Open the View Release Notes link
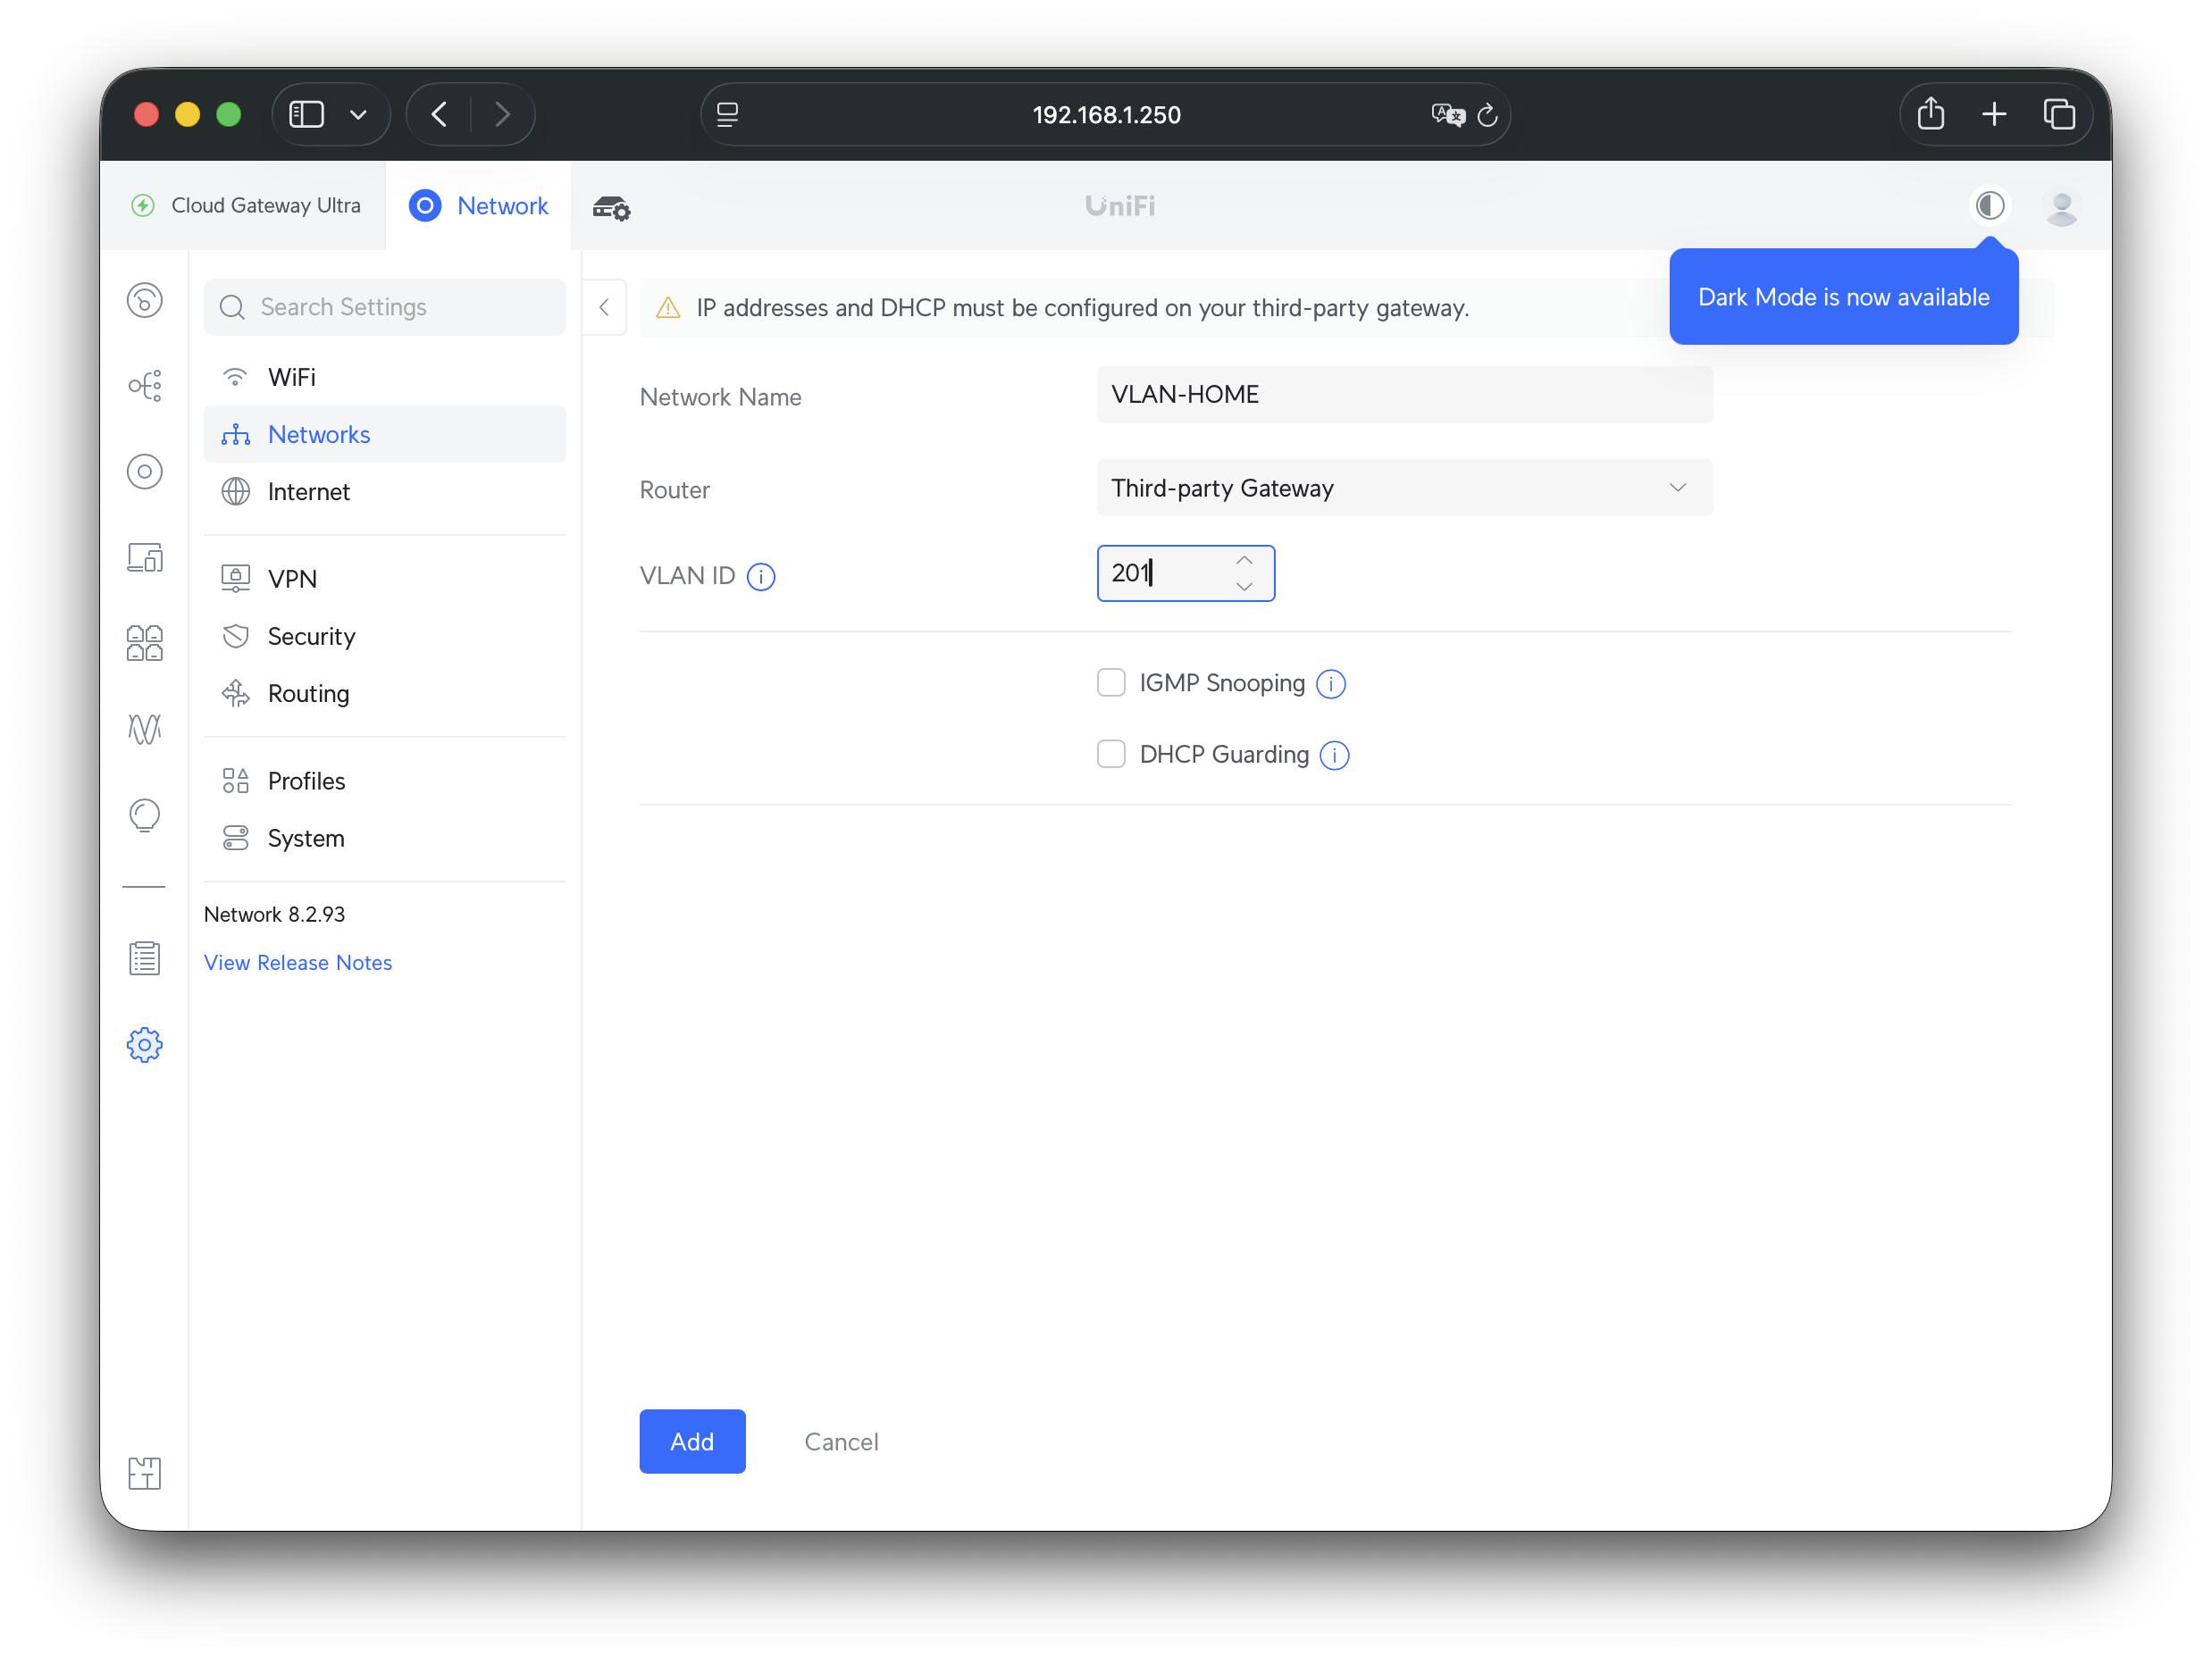 tap(298, 962)
